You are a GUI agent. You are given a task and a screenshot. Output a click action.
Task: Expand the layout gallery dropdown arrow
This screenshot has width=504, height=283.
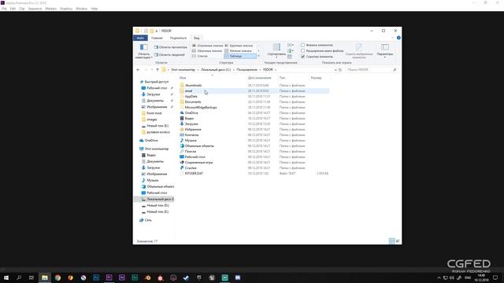(259, 56)
